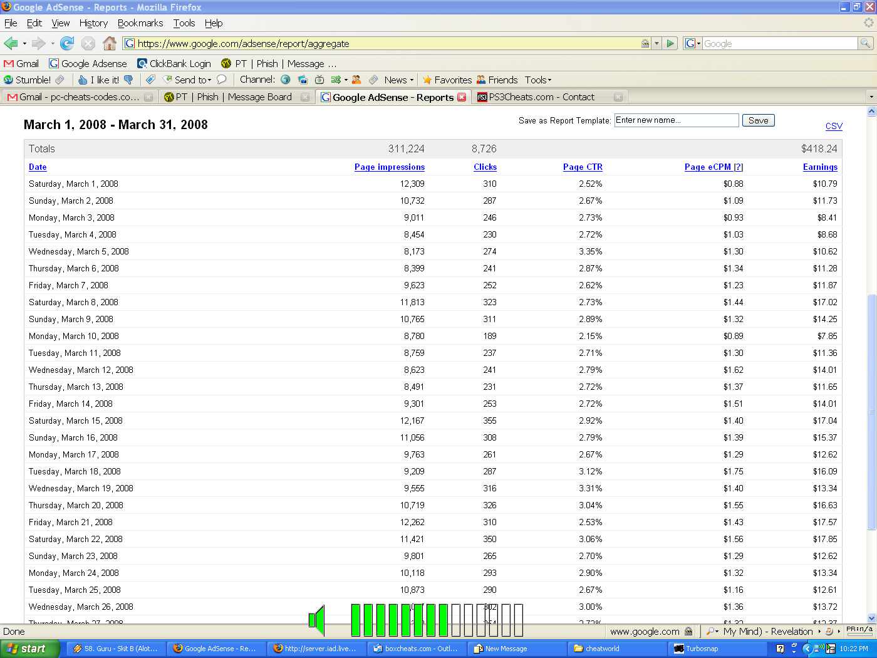Sort by Page CTR column
Viewport: 877px width, 658px height.
coord(583,167)
